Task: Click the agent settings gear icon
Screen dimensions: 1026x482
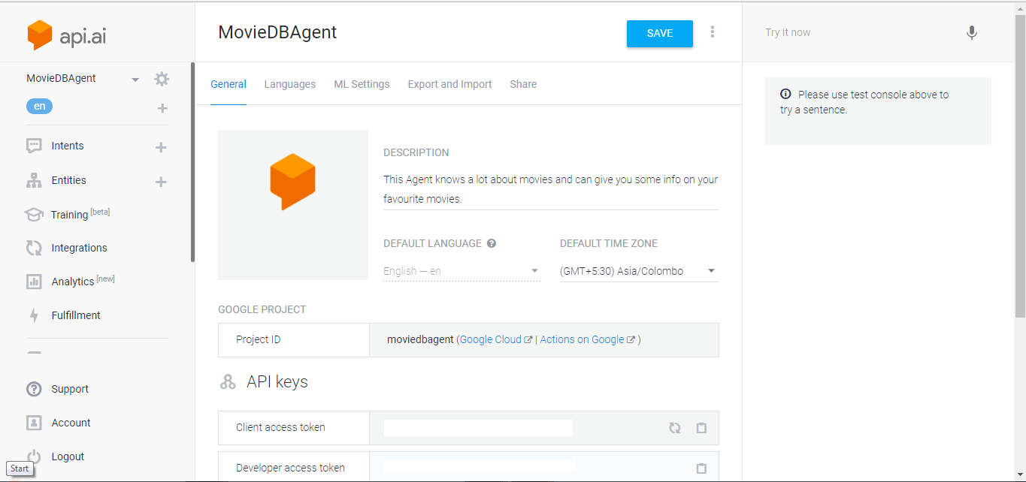Action: point(162,79)
